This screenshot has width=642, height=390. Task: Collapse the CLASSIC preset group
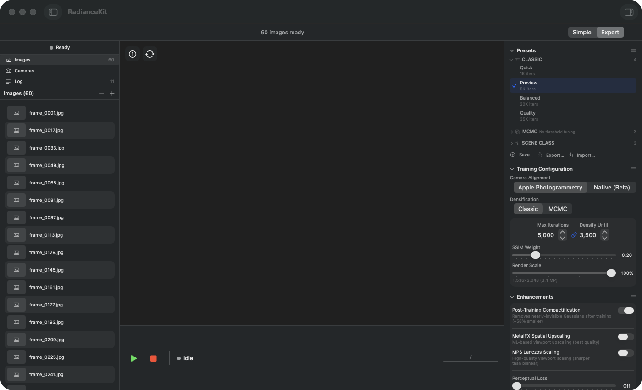[512, 59]
